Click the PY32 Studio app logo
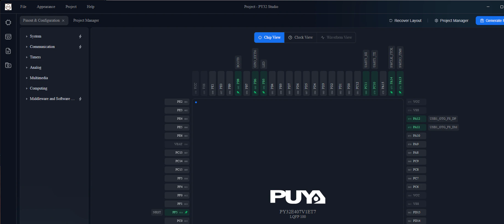This screenshot has height=224, width=504. [8, 7]
